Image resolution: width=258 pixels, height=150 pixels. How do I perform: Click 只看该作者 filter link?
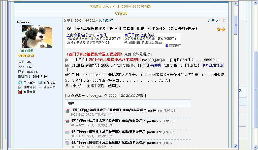point(106,21)
